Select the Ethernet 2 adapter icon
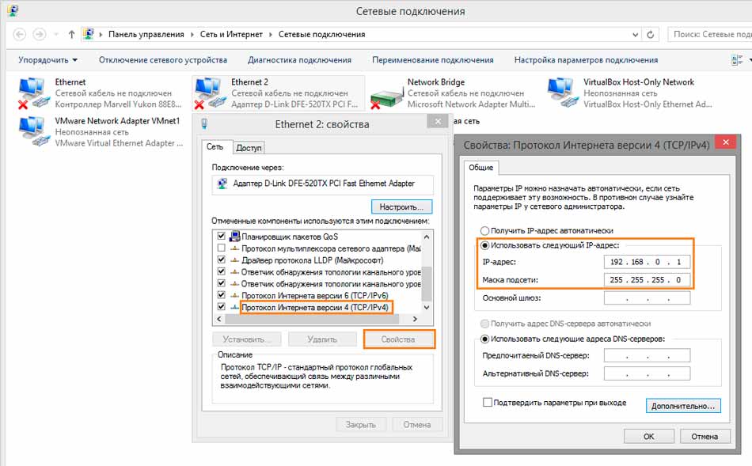The height and width of the screenshot is (466, 752). [210, 93]
